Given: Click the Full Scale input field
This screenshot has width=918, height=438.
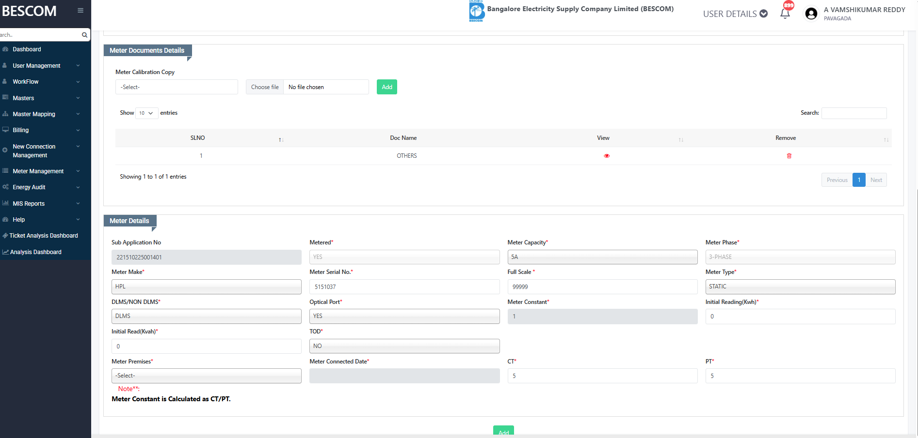Looking at the screenshot, I should pyautogui.click(x=602, y=287).
